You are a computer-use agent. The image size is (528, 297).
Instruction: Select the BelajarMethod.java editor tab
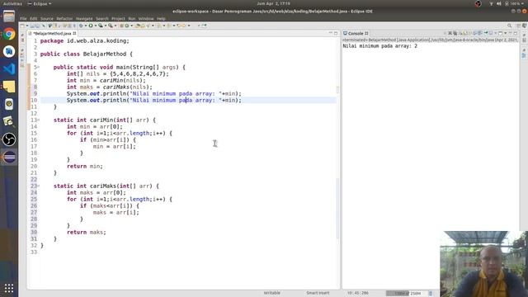coord(52,33)
